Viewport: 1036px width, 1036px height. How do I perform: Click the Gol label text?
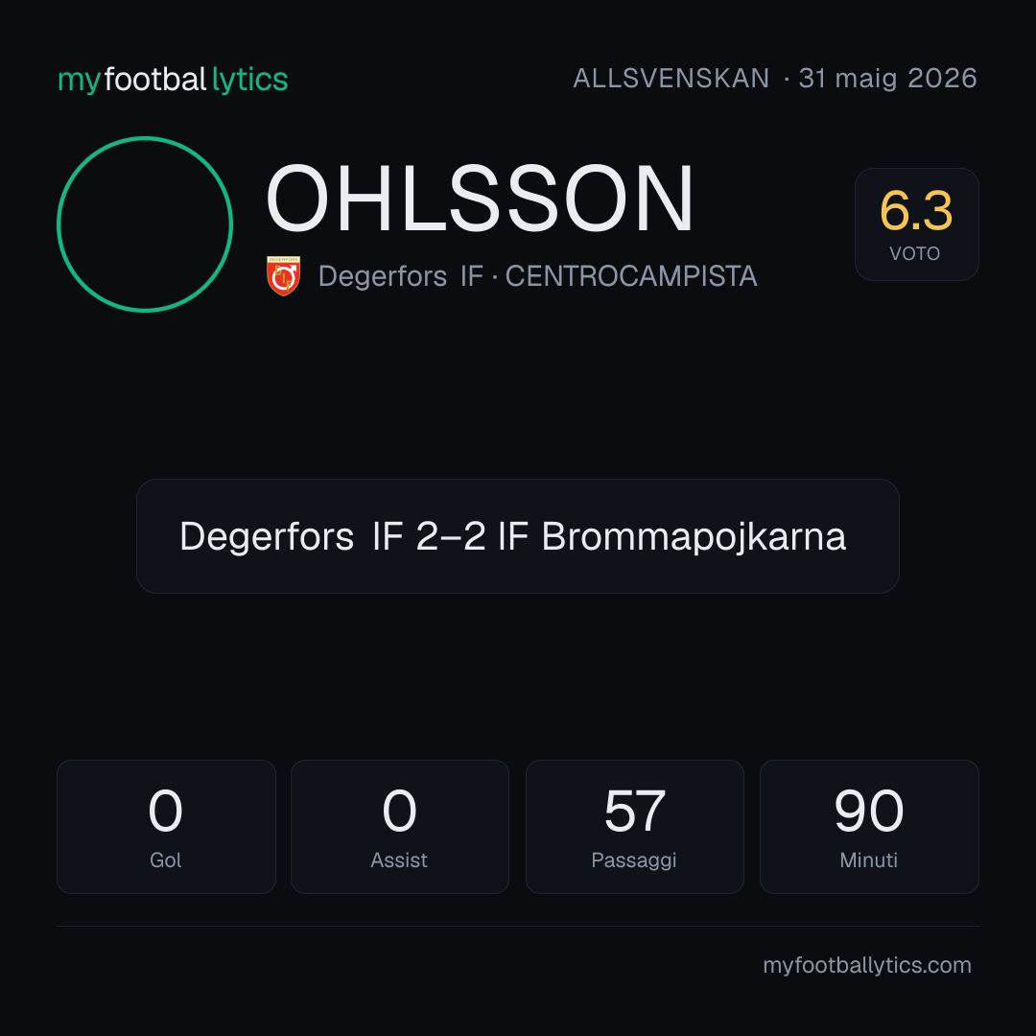click(166, 860)
